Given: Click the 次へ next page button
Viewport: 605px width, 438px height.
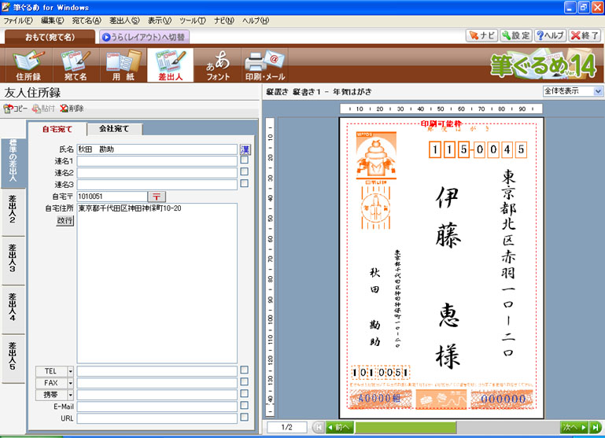Looking at the screenshot, I should click(572, 427).
